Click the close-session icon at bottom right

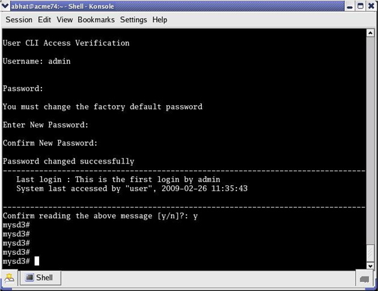pos(365,278)
